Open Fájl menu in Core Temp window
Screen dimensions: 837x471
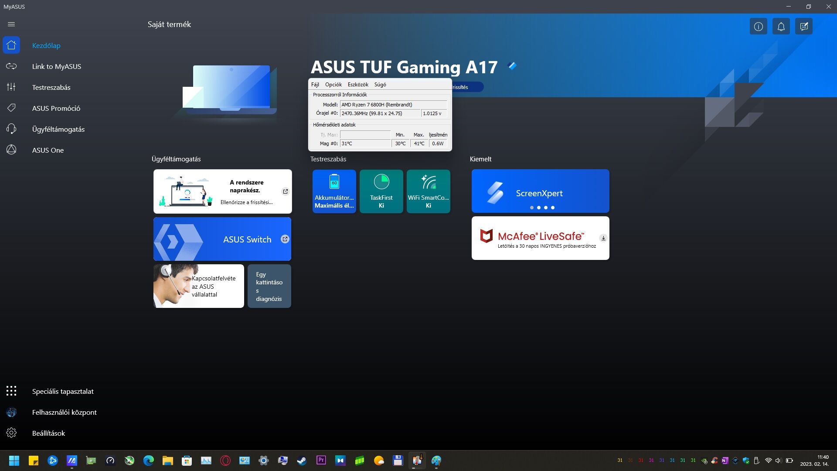coord(315,85)
